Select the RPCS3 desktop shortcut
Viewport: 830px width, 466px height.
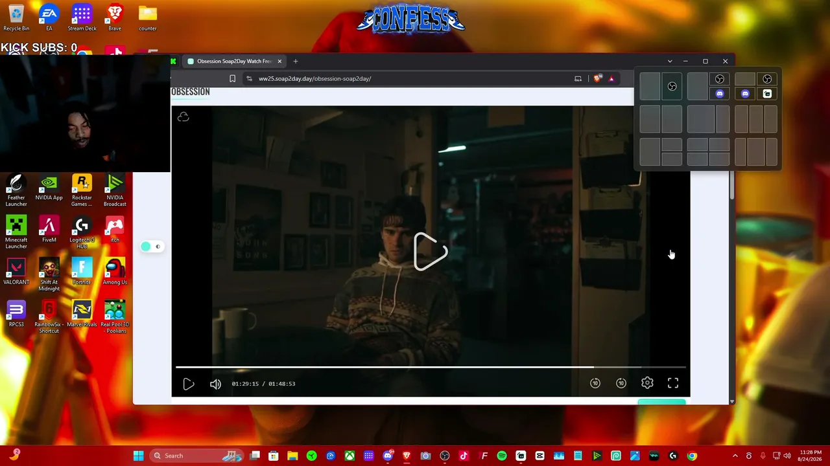(x=16, y=314)
